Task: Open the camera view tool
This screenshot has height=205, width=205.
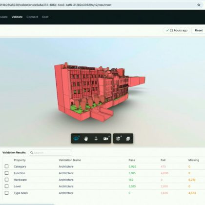Action: pyautogui.click(x=106, y=139)
